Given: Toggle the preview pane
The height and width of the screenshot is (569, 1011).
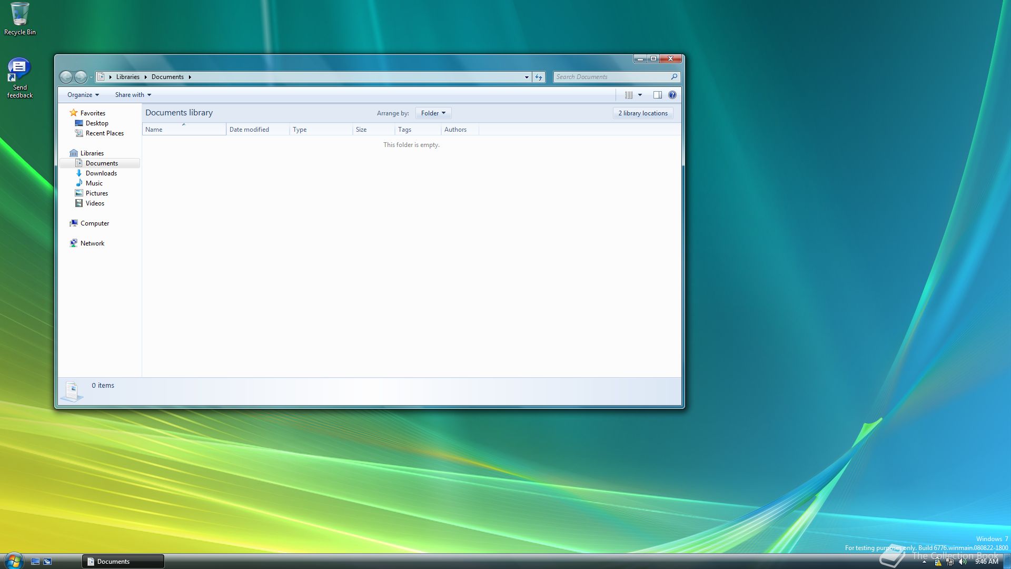Looking at the screenshot, I should [x=658, y=95].
